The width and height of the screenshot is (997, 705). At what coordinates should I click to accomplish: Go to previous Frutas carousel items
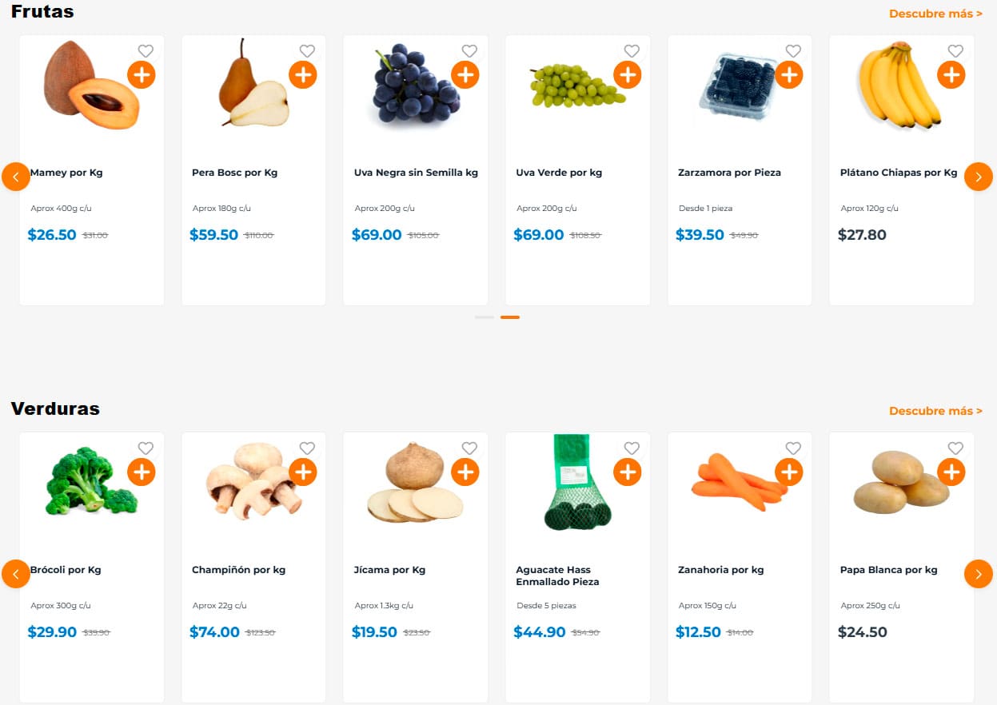[16, 177]
